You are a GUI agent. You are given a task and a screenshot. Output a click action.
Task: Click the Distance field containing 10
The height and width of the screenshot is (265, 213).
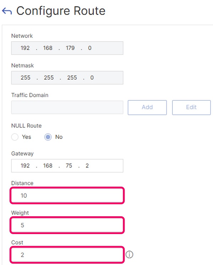coord(67,195)
